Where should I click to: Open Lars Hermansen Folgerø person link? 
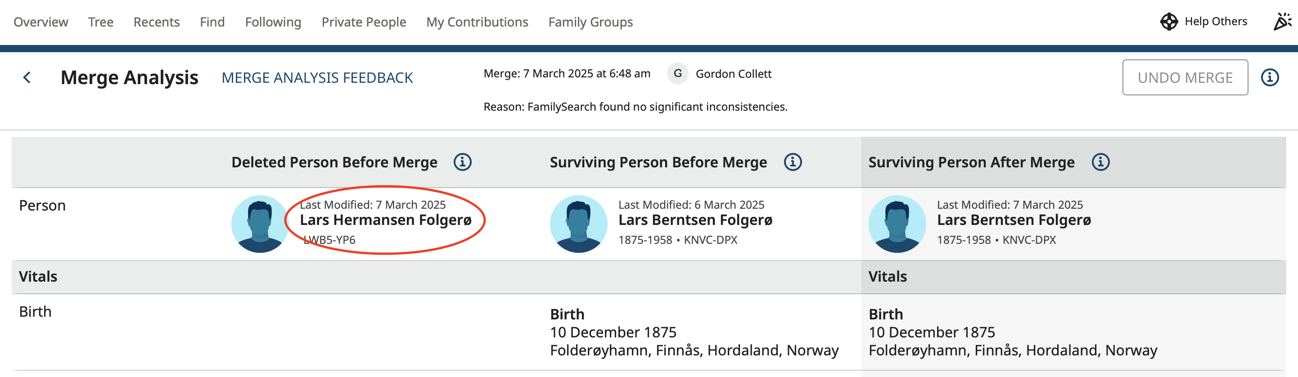point(385,220)
